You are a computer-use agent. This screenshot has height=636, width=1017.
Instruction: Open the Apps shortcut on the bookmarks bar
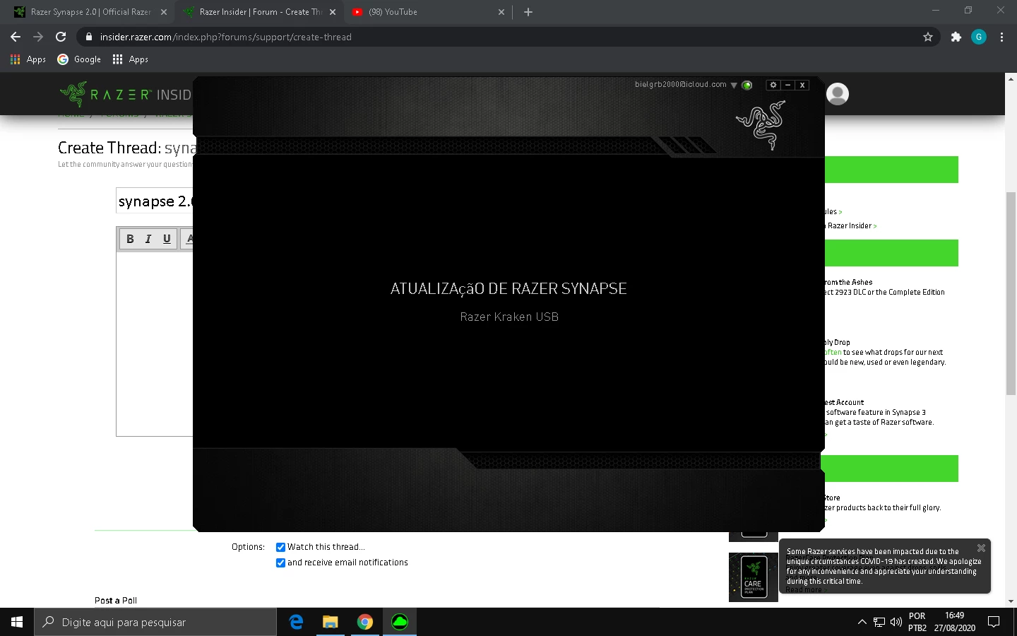pos(28,59)
